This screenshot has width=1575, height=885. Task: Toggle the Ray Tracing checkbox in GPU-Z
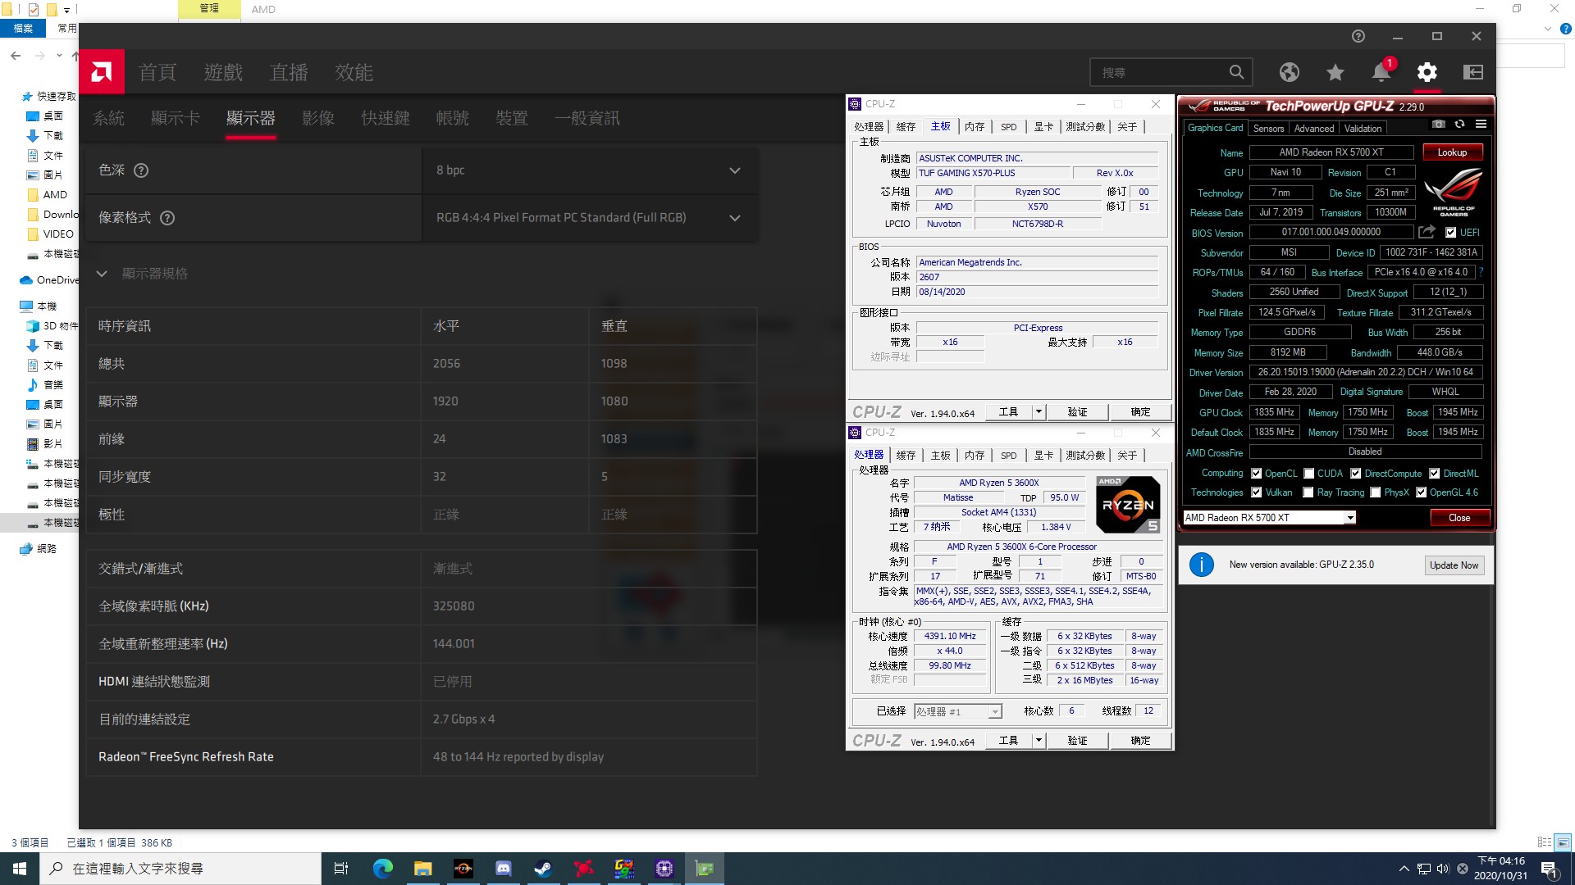click(1308, 492)
